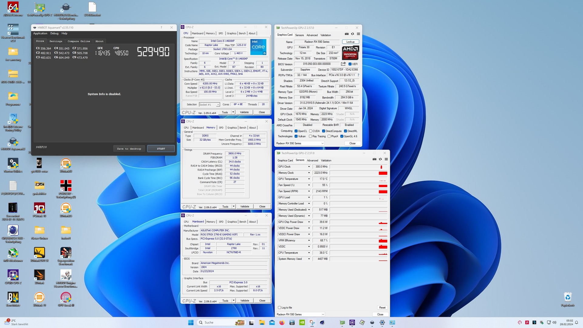The width and height of the screenshot is (583, 328).
Task: Expand VRM Efficiency sensor dropdown
Action: [x=309, y=241]
